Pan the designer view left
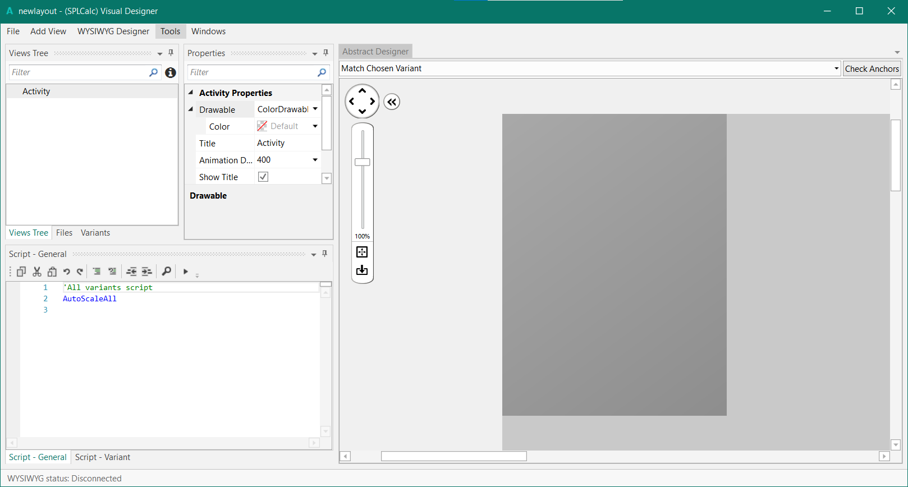The image size is (908, 487). (x=352, y=102)
